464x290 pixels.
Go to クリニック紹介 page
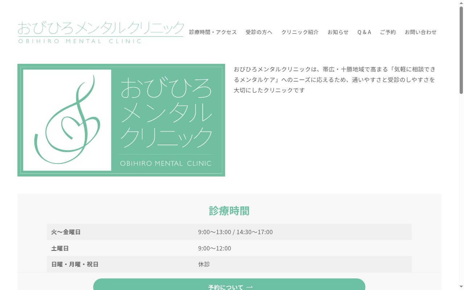300,32
